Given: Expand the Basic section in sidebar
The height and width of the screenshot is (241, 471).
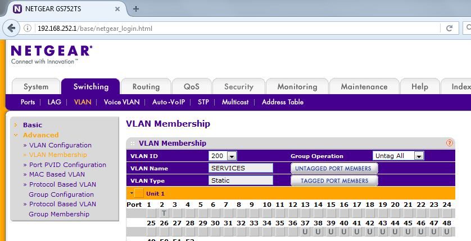Looking at the screenshot, I should 33,125.
